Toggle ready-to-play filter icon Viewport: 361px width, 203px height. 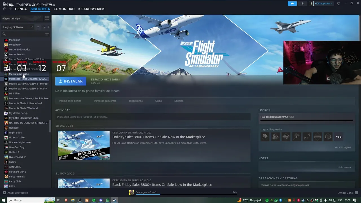click(49, 27)
